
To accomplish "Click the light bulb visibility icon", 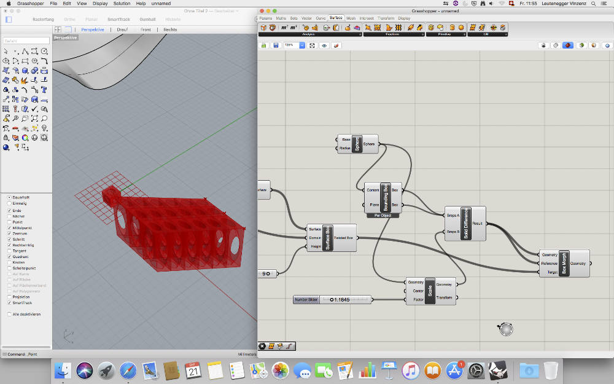I will (x=44, y=128).
